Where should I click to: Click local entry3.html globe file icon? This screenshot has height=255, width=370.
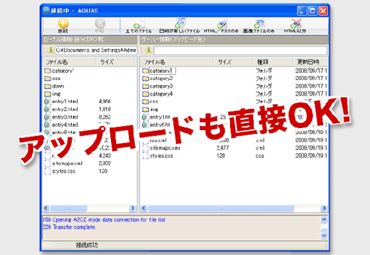pyautogui.click(x=47, y=117)
